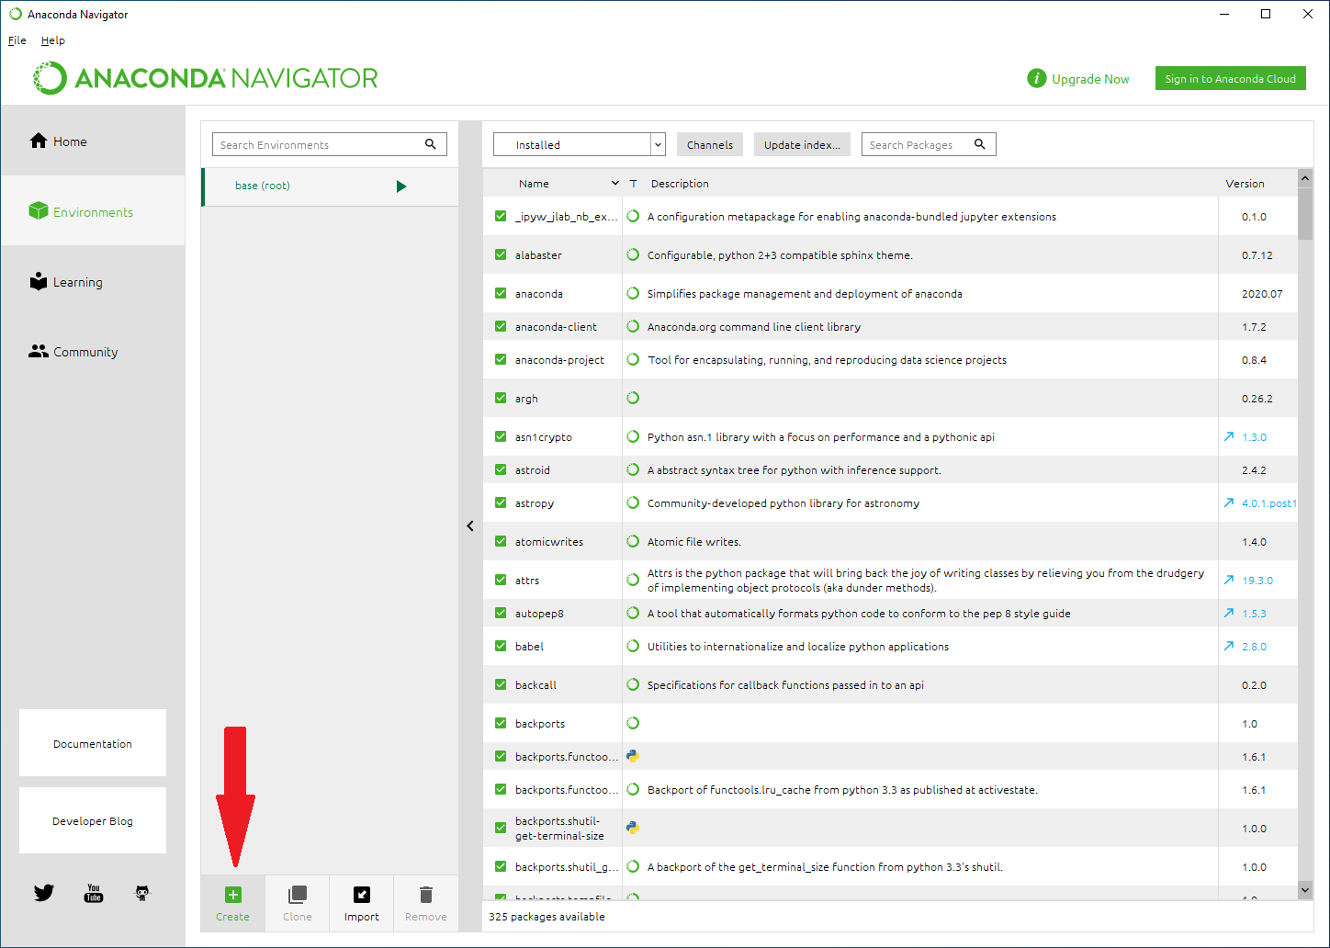Screen dimensions: 1330x948
Task: Open the YouTube icon link
Action: tap(94, 893)
